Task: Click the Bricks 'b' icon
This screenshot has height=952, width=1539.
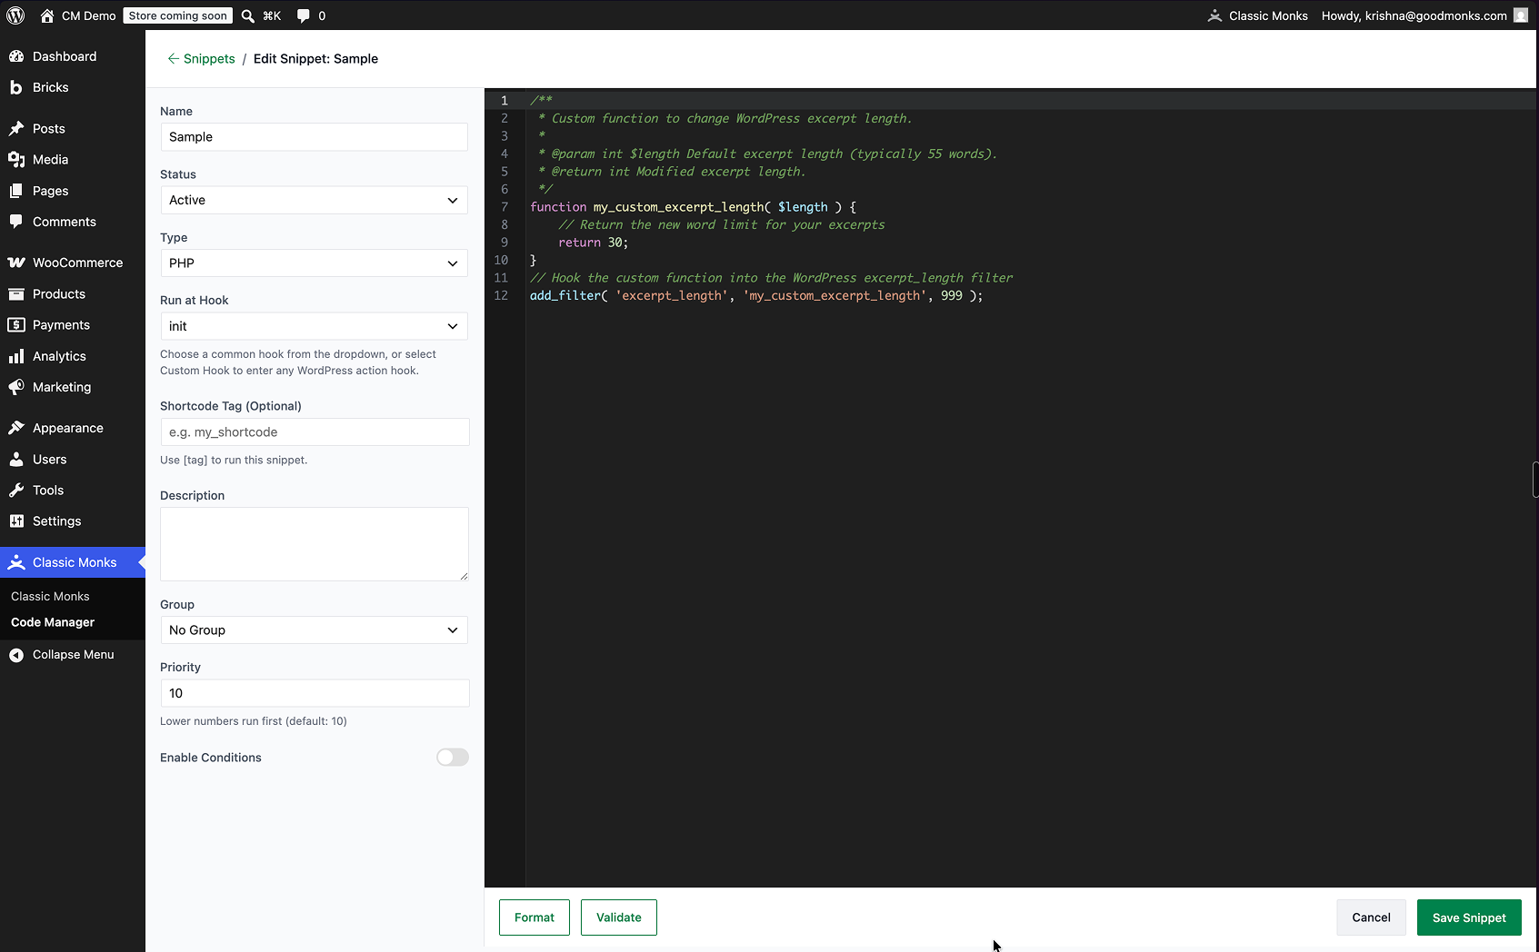Action: coord(16,87)
